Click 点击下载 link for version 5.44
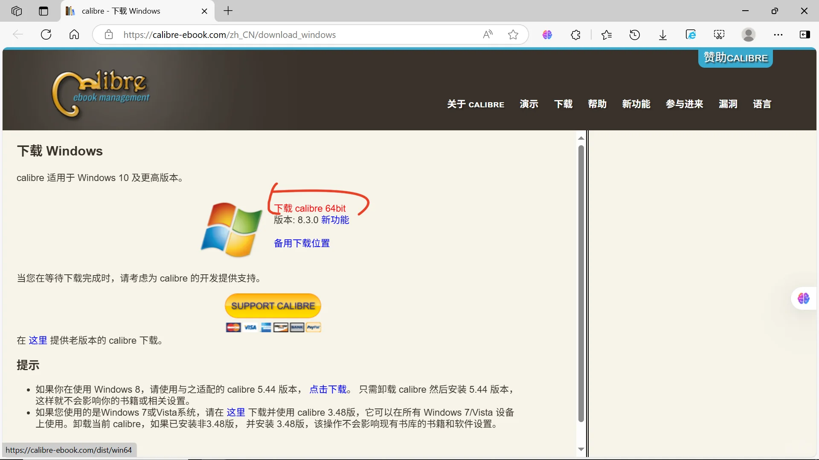The width and height of the screenshot is (819, 460). (x=328, y=389)
